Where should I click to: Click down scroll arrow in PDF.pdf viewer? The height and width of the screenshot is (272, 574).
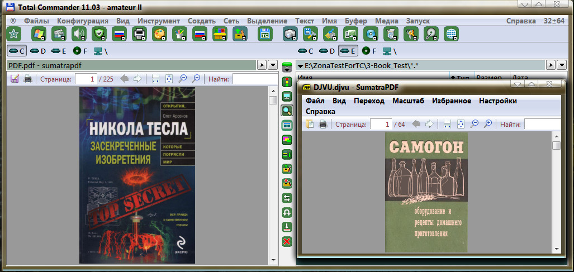273,260
